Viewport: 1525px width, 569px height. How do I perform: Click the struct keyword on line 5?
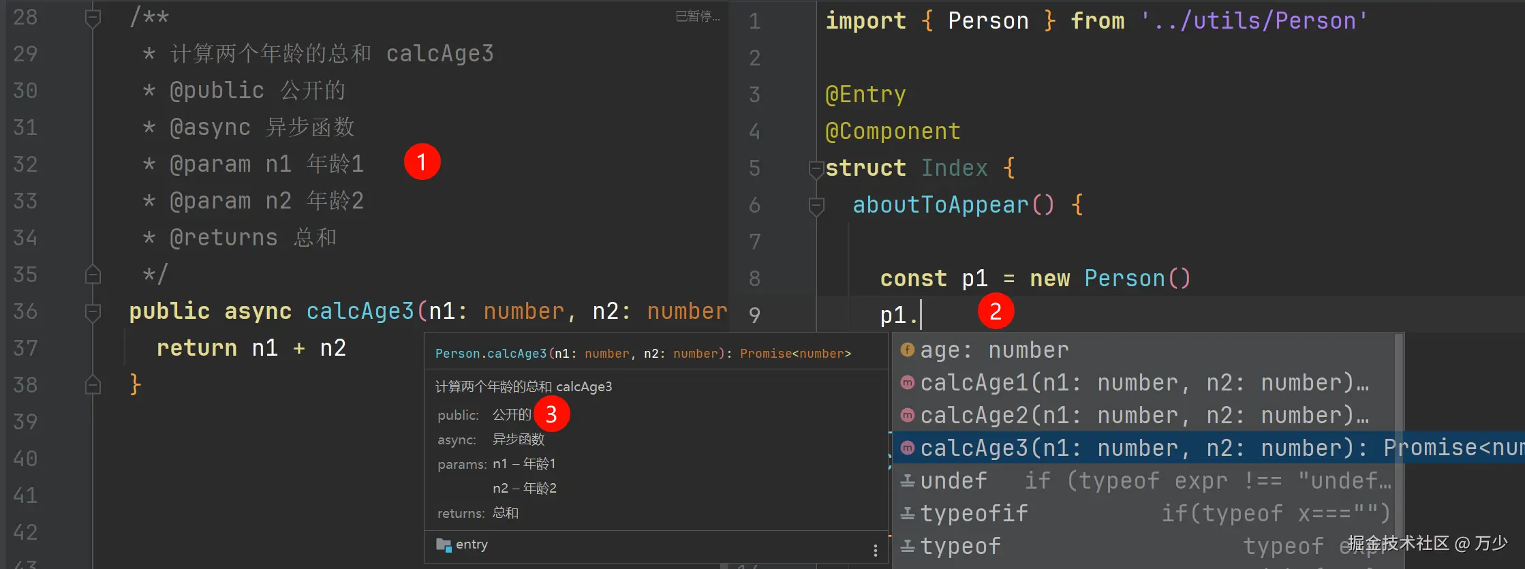pyautogui.click(x=865, y=168)
